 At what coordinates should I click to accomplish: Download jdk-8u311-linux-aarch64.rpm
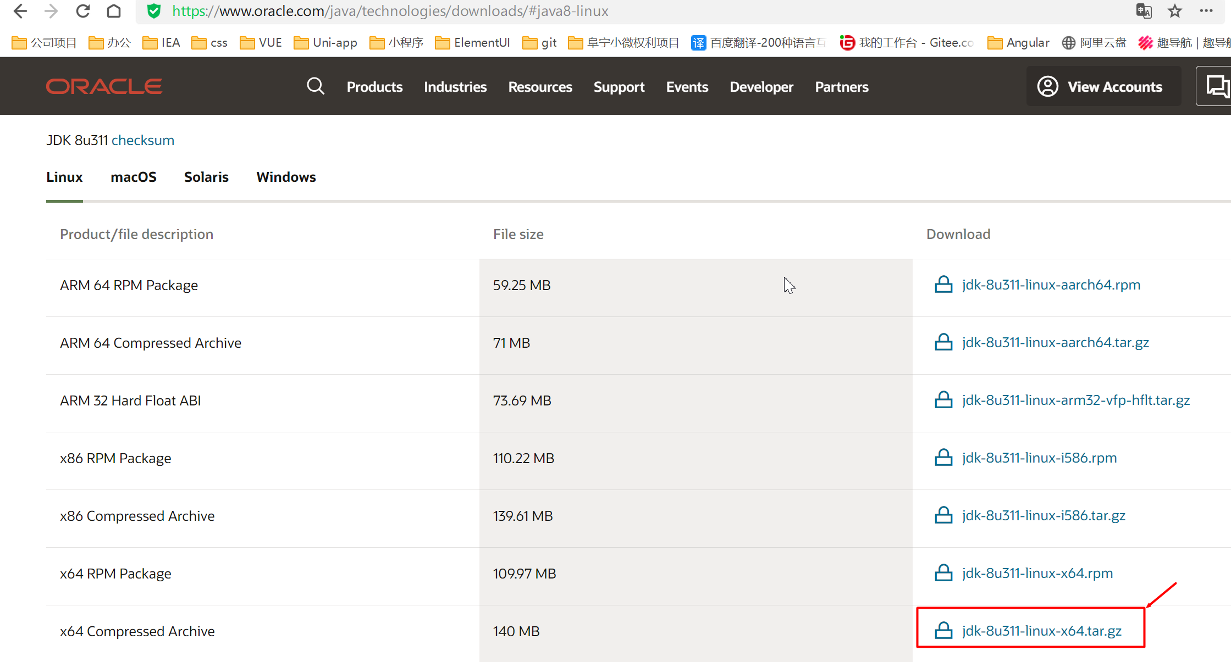[1051, 285]
